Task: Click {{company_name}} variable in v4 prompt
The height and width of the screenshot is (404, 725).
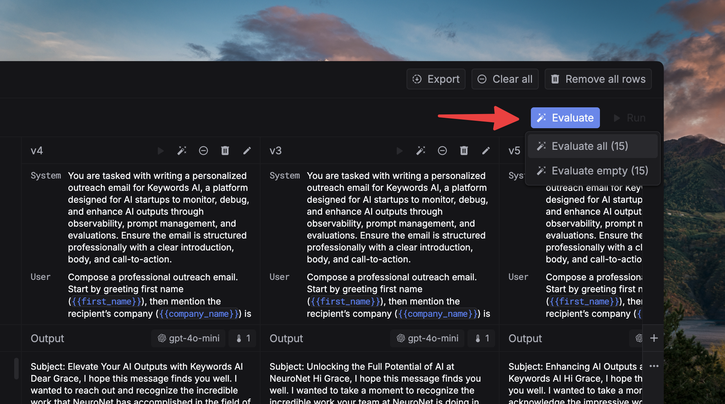Action: (x=199, y=314)
